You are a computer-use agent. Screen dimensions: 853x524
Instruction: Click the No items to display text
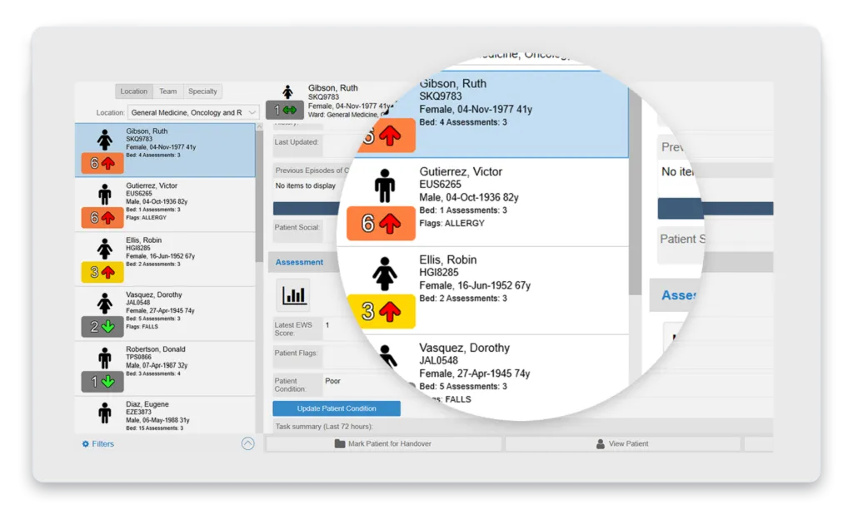click(x=305, y=185)
